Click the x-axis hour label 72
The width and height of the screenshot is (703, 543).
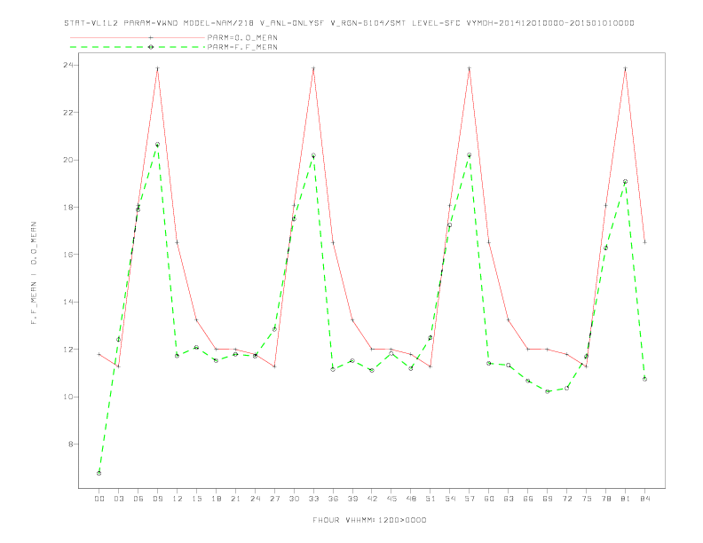567,499
